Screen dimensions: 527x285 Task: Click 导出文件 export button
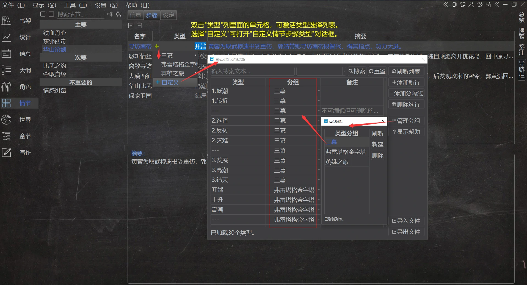tap(406, 232)
